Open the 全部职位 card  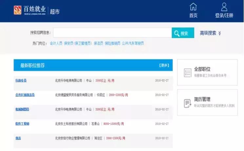coord(207,72)
